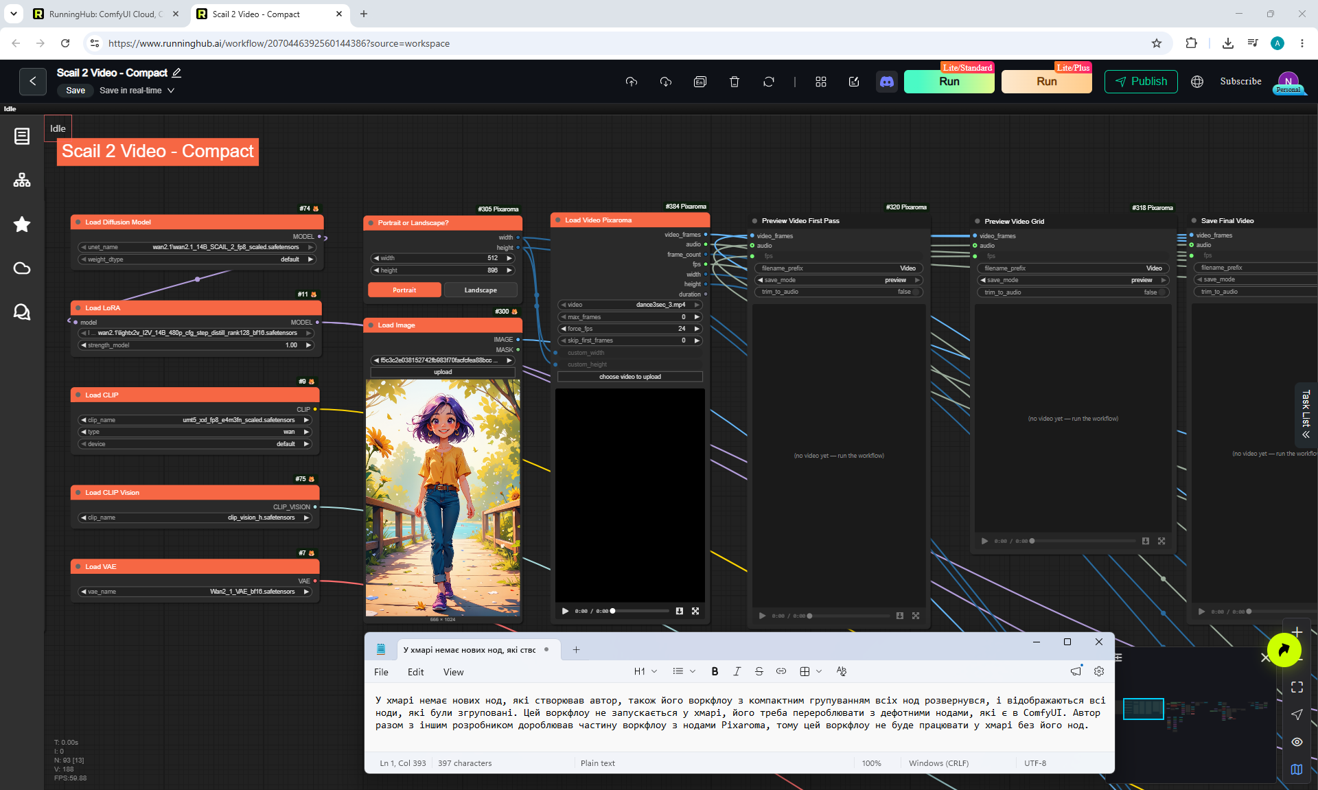Click the cloud download icon in header
The image size is (1318, 790).
tap(666, 82)
